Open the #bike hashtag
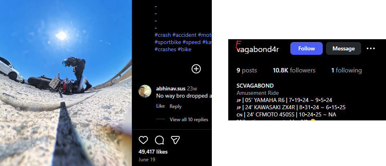This screenshot has height=166, width=386. click(x=184, y=49)
